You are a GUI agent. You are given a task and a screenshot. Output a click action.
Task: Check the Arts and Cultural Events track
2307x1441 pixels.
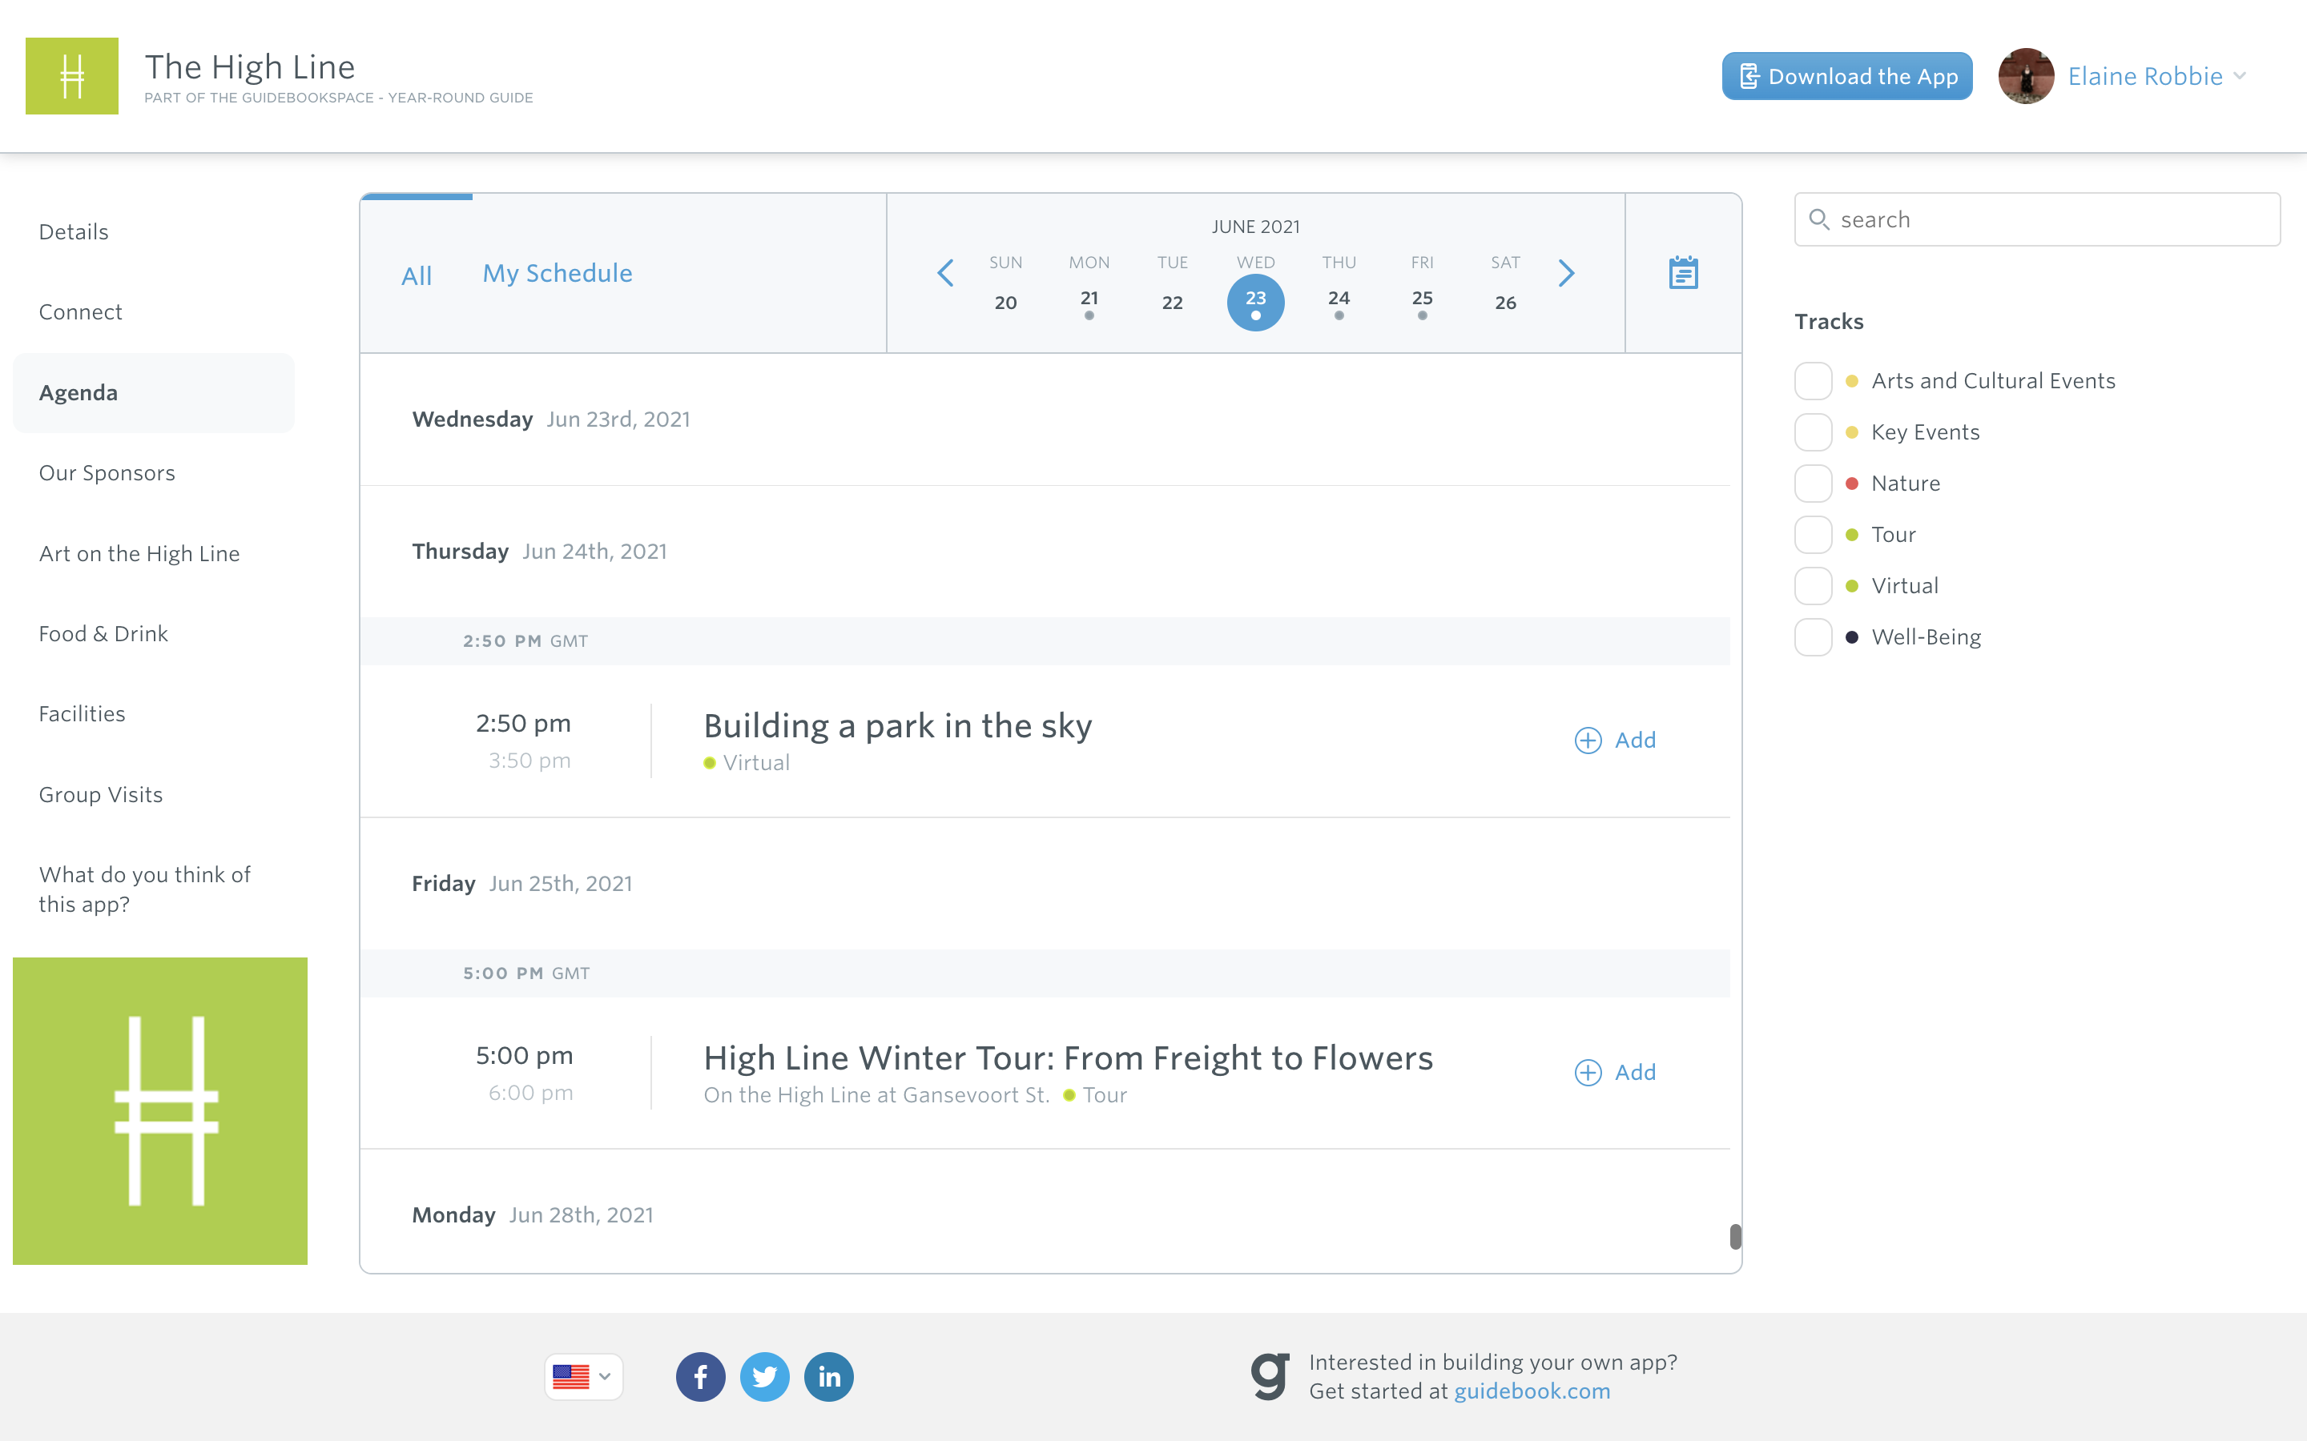1814,381
